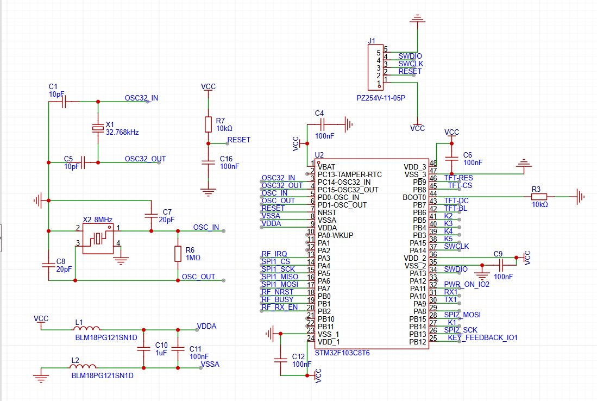The image size is (597, 401).
Task: Select the PWR_ON_IO2 net label
Action: 467,284
